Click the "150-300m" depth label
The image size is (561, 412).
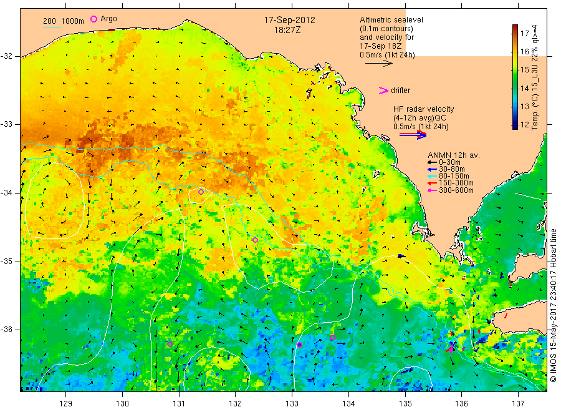456,183
